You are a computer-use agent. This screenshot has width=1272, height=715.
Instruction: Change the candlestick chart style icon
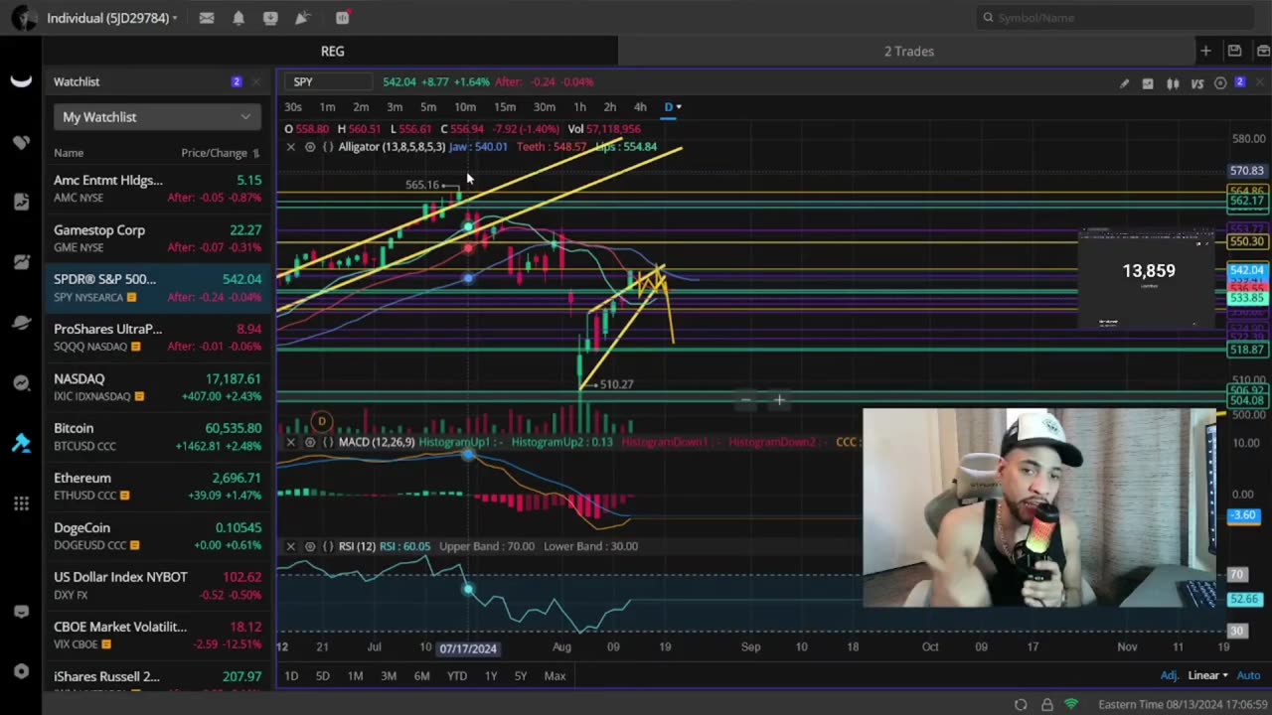click(x=1173, y=83)
